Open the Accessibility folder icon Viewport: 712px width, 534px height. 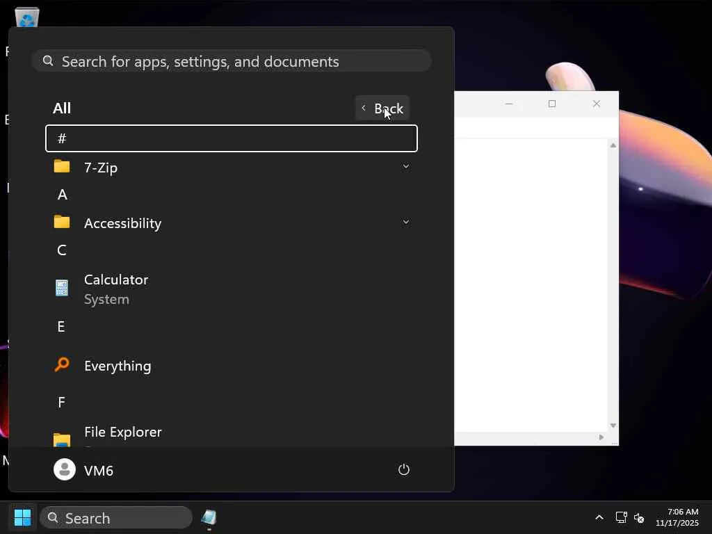pyautogui.click(x=62, y=222)
